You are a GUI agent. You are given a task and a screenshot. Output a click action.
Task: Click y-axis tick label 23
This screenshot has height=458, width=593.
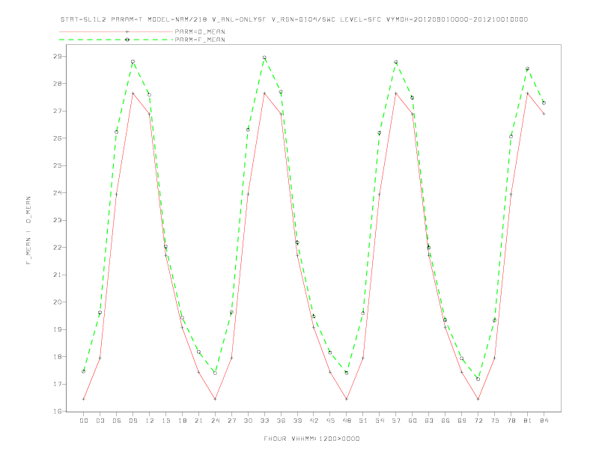(x=57, y=220)
